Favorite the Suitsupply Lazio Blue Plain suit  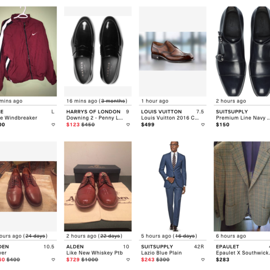pos(203,260)
